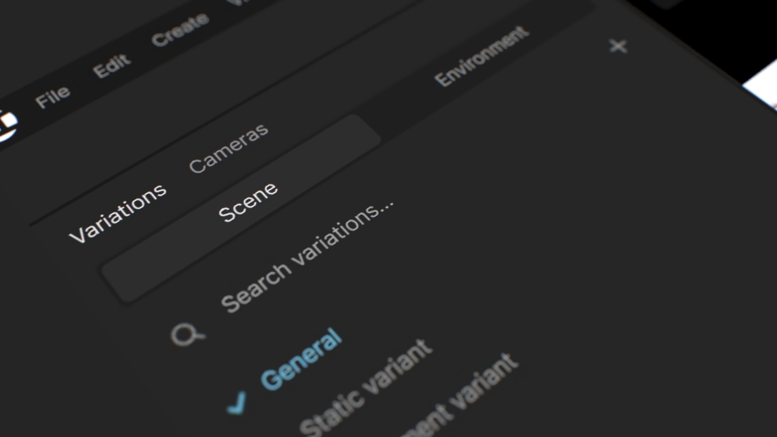Screen dimensions: 777x437
Task: Add a new variation with plus icon
Action: [x=618, y=46]
